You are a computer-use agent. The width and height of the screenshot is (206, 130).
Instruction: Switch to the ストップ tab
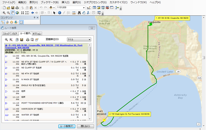pyautogui.click(x=6, y=34)
